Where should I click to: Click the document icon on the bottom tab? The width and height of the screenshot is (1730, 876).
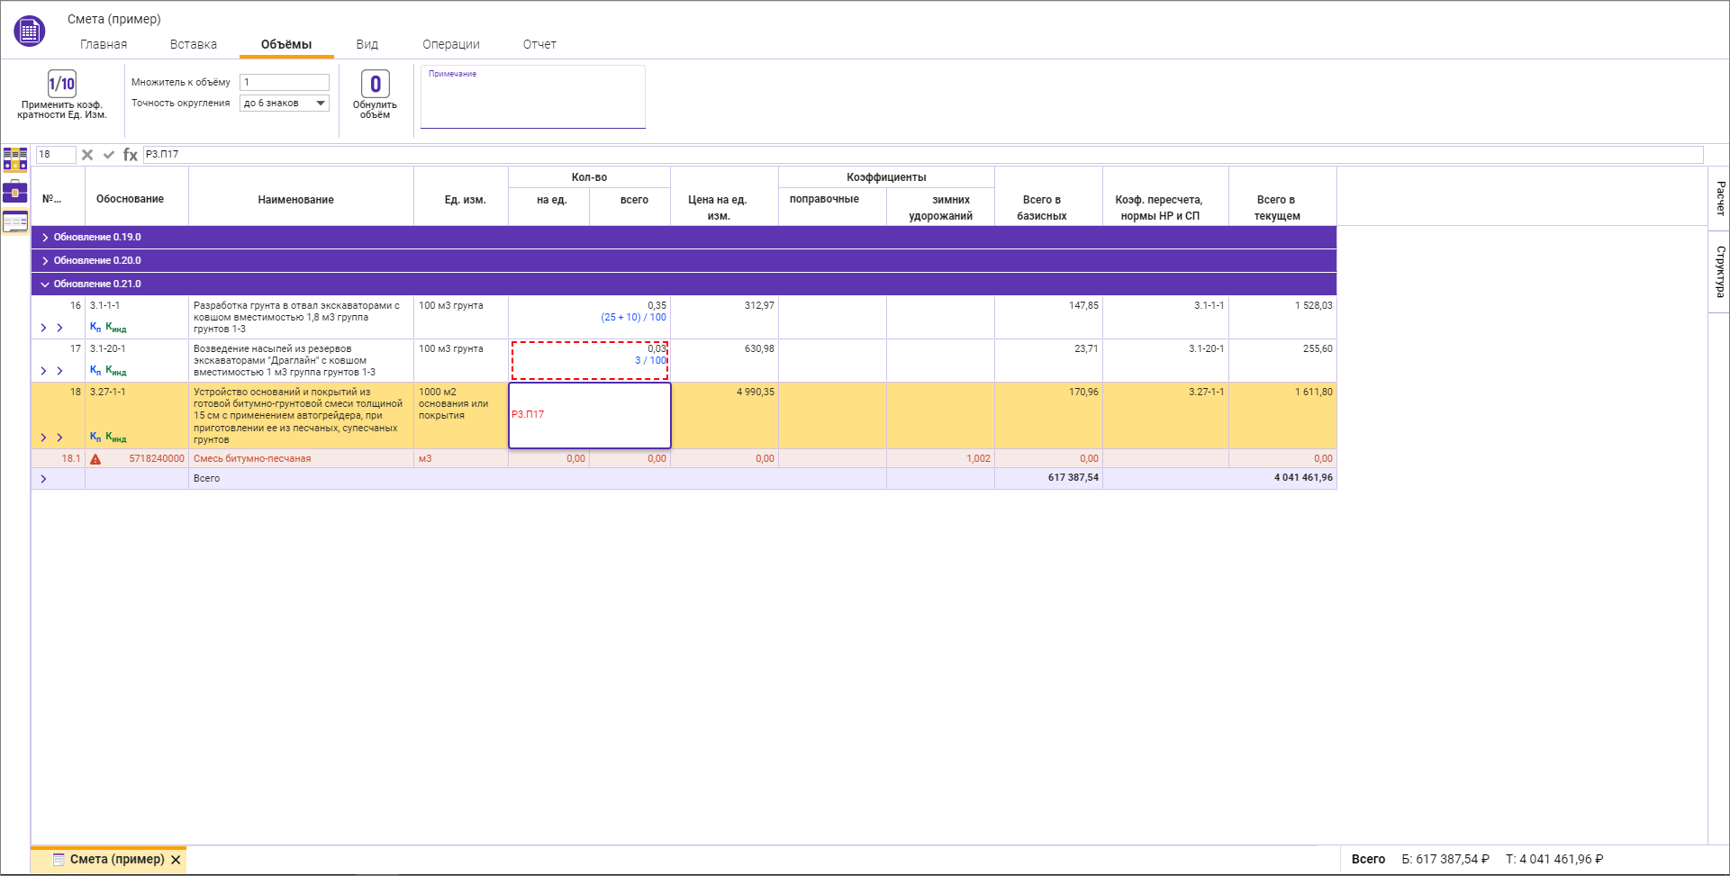59,860
